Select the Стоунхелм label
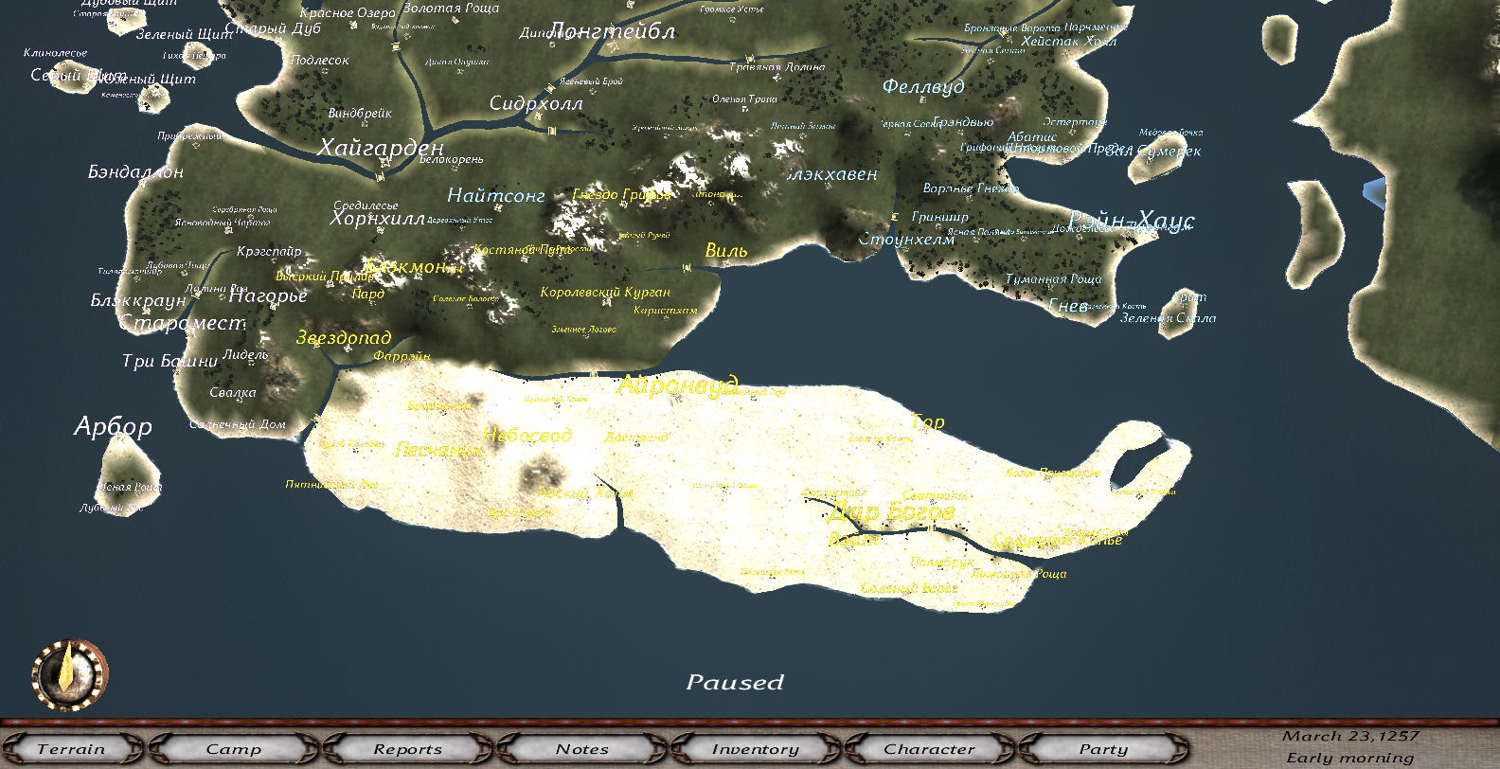Viewport: 1500px width, 769px height. 906,240
